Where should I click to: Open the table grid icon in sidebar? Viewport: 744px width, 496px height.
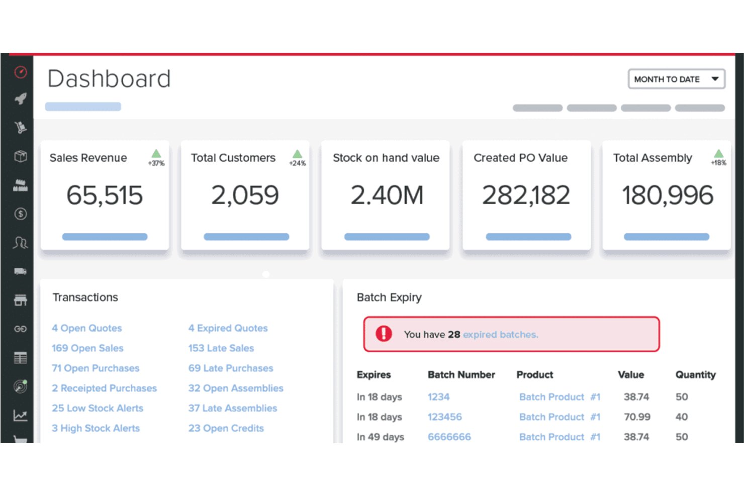[21, 358]
